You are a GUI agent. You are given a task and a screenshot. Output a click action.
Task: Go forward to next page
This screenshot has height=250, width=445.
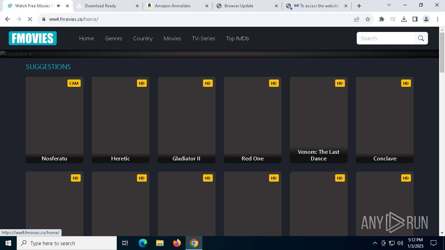19,19
